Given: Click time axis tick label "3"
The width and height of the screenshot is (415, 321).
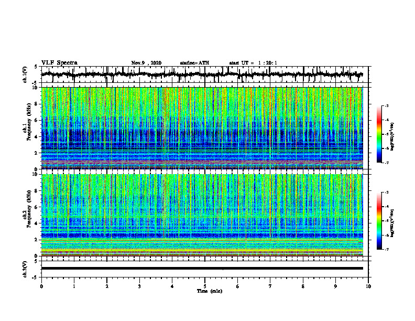Looking at the screenshot, I should tap(139, 286).
